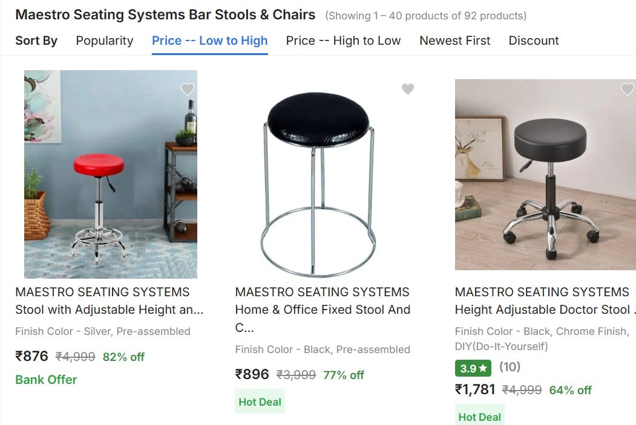
Task: Sort by Price -- High to Low
Action: pyautogui.click(x=343, y=41)
